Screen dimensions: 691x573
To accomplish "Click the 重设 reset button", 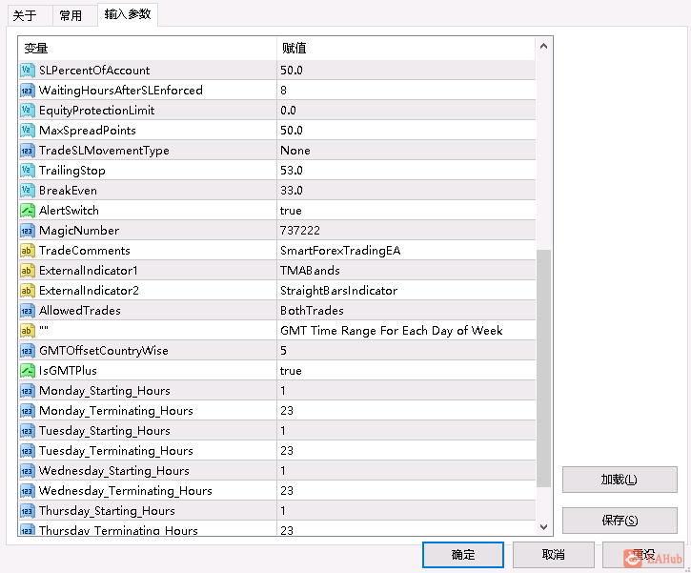I will (643, 555).
